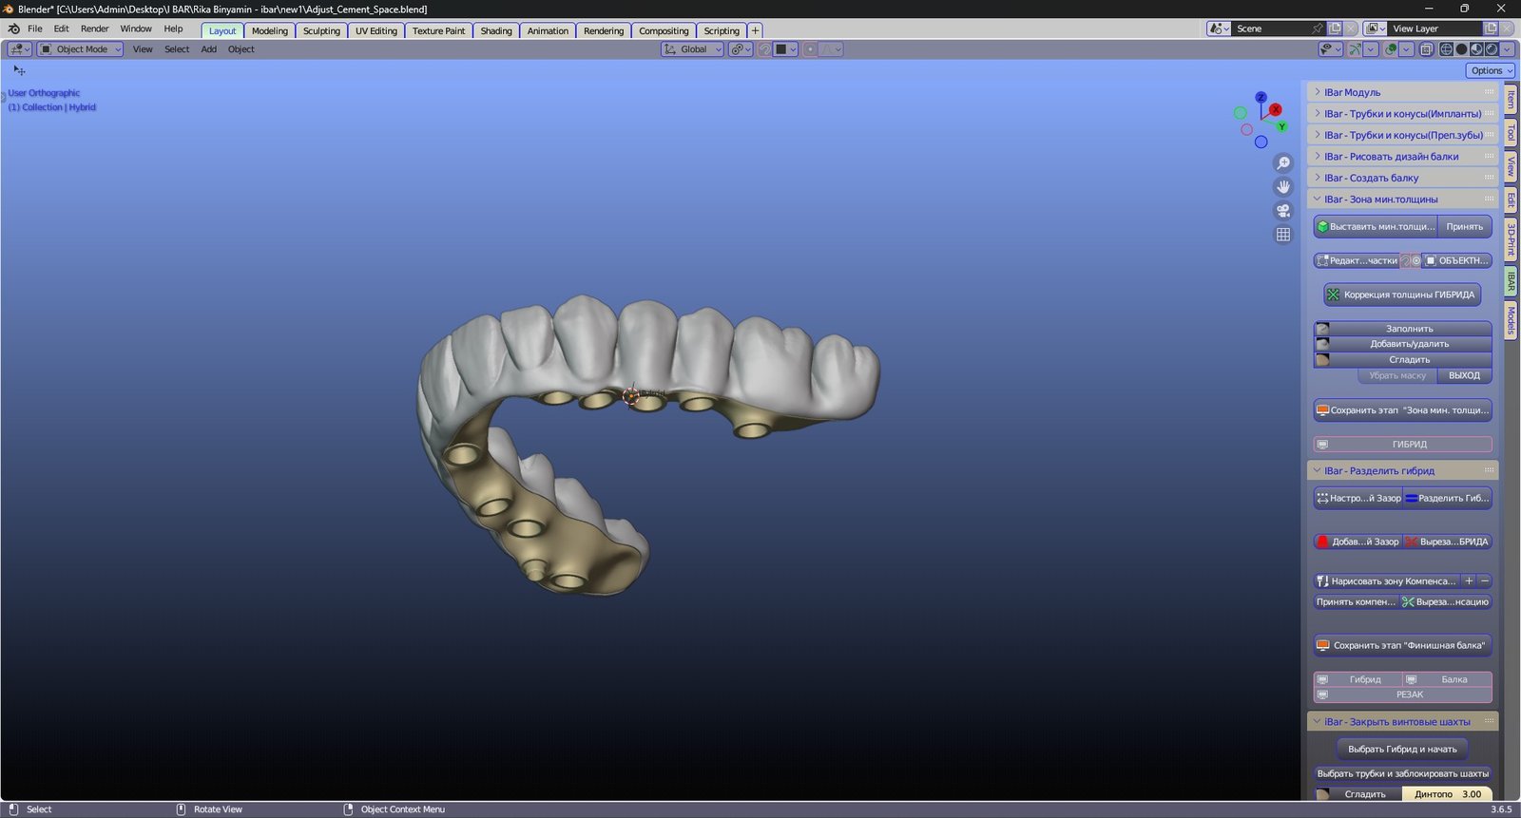Click the new scene icon beside Scene field
Image resolution: width=1521 pixels, height=818 pixels.
[x=1335, y=29]
